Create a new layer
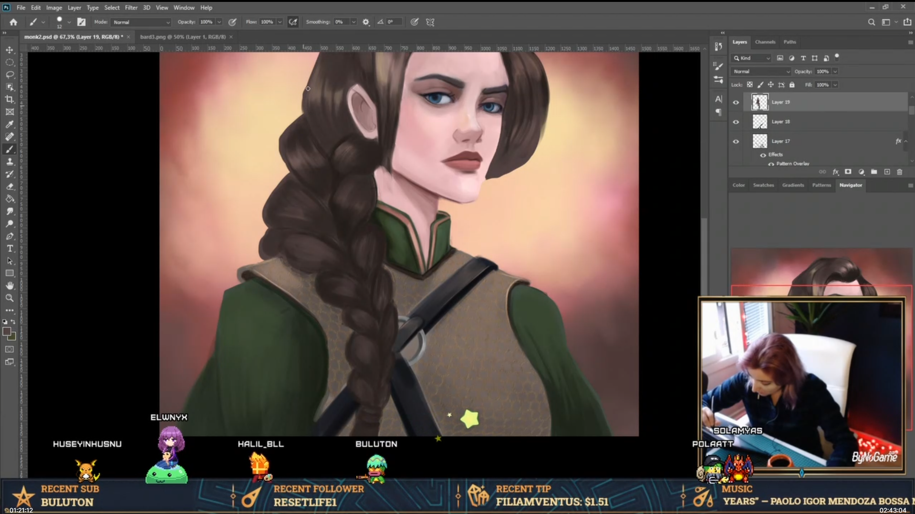The height and width of the screenshot is (514, 915). [887, 172]
